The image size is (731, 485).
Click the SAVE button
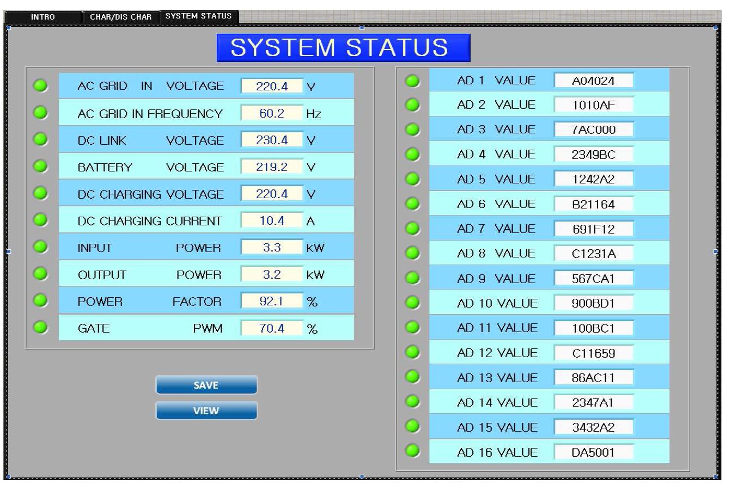point(206,385)
